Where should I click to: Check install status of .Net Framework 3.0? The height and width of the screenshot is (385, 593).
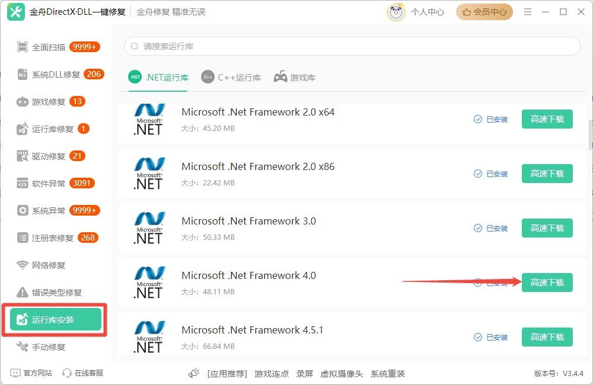[491, 228]
